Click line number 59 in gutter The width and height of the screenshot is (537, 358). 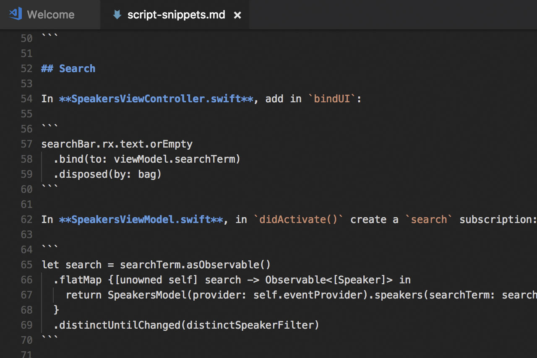coord(26,174)
